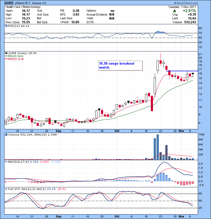Click the uniQure B.V. company name
This screenshot has height=219, width=211.
click(23, 3)
